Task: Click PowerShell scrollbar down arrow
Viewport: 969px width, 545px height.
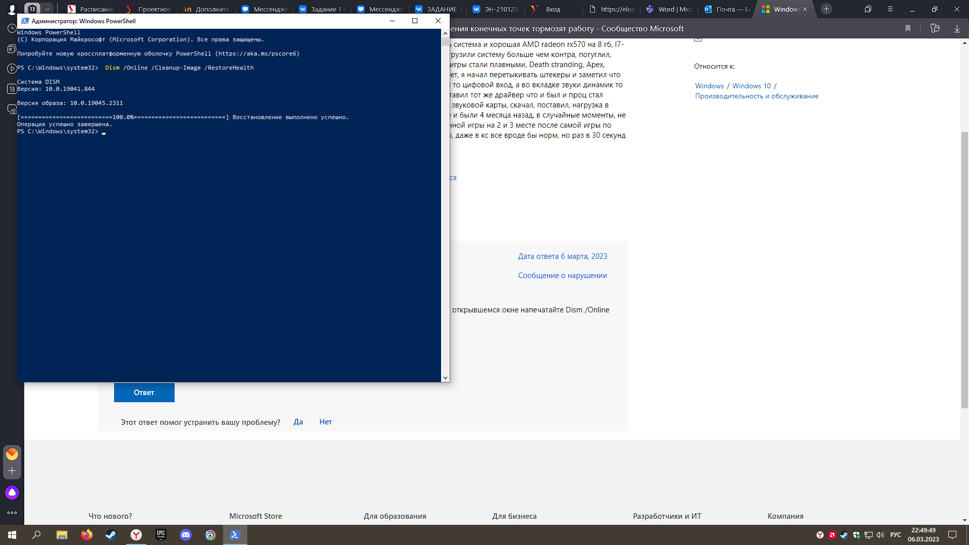Action: 445,377
